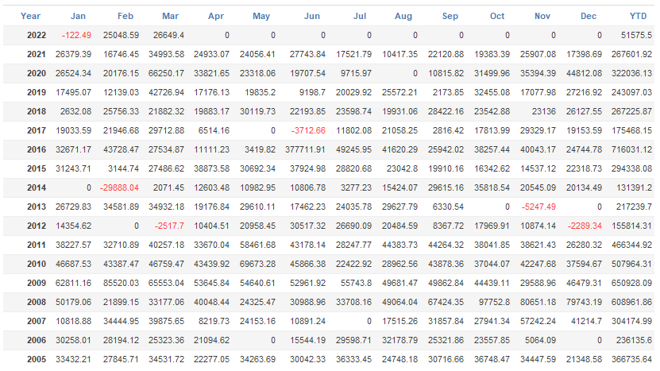Click the negative -3712.66 cell in 2017

[x=307, y=130]
